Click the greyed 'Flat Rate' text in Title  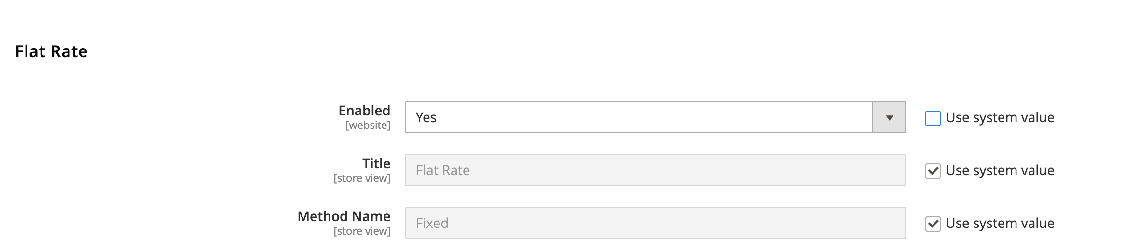pyautogui.click(x=442, y=170)
